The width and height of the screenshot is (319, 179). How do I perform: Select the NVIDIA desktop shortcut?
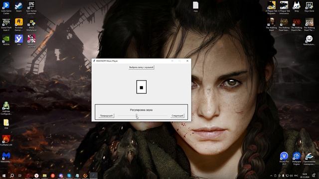tap(6, 40)
